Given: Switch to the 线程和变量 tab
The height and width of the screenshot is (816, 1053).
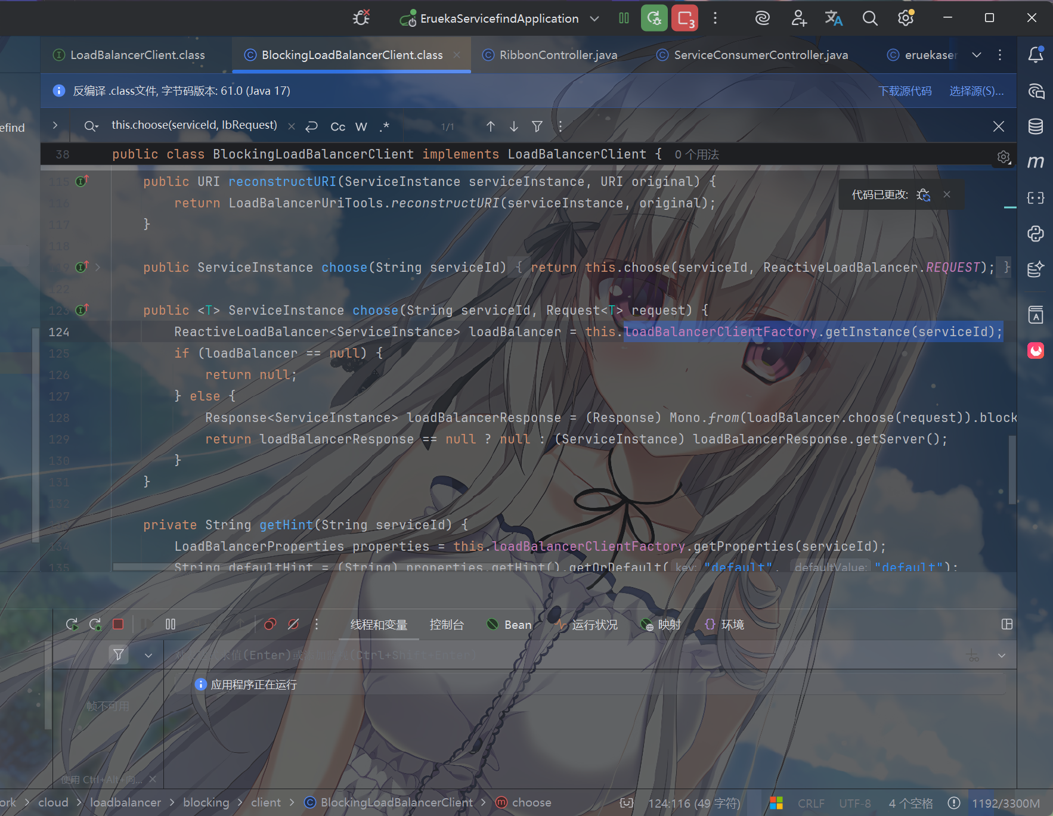Looking at the screenshot, I should 379,625.
